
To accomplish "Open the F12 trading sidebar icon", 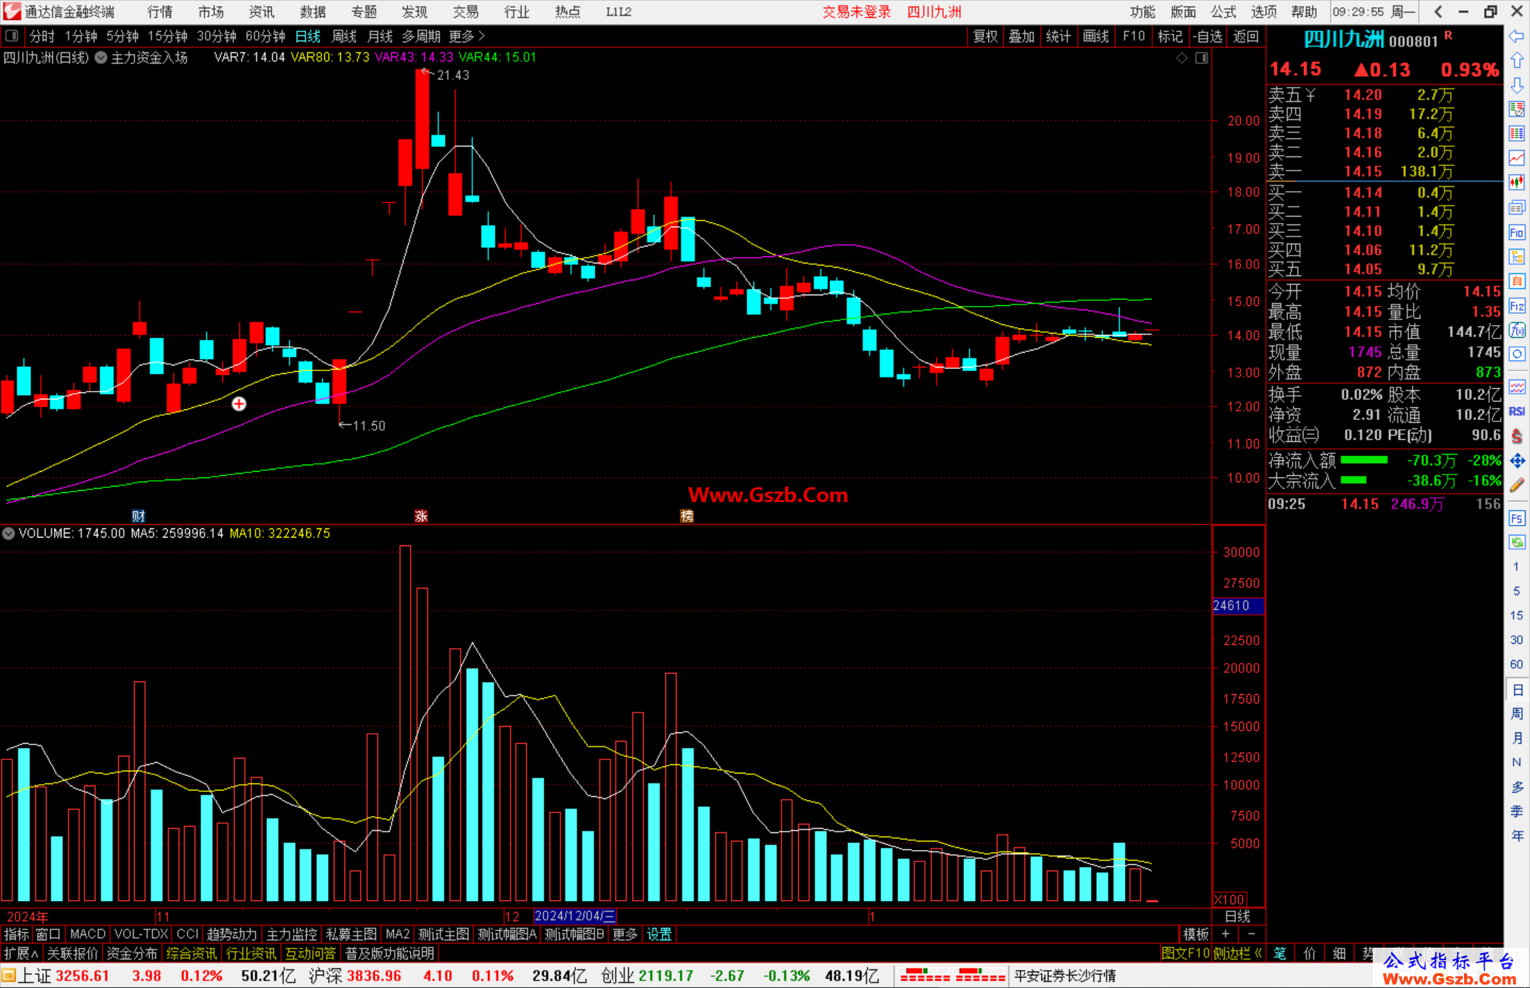I will (x=1517, y=306).
